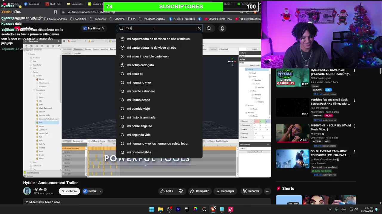Open Brave browser taskbar icon
The width and height of the screenshot is (382, 214).
[x=213, y=209]
